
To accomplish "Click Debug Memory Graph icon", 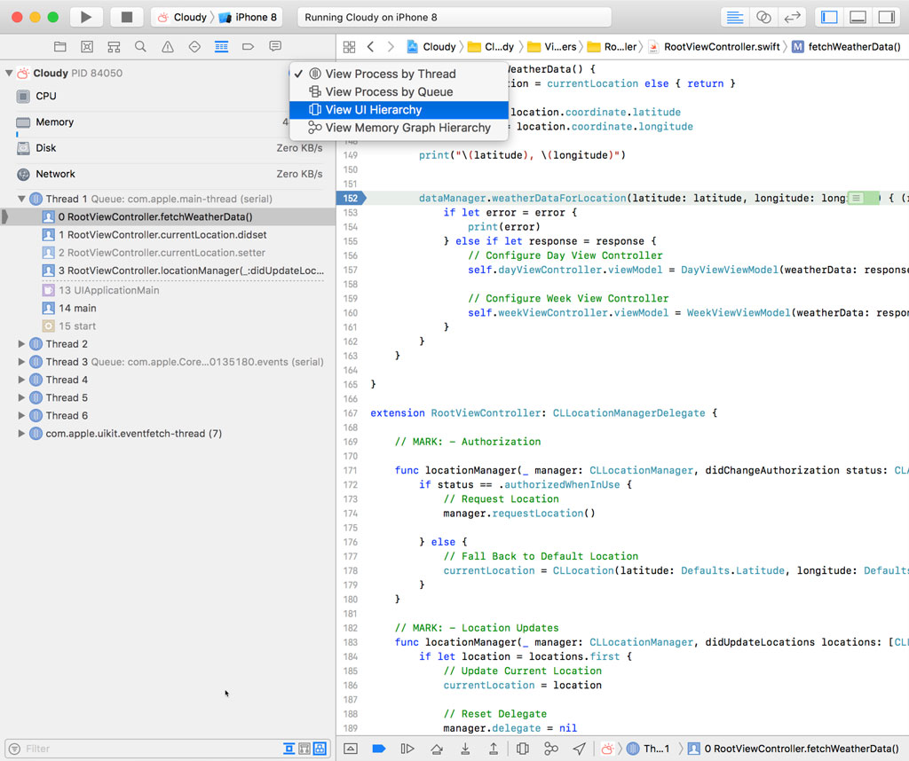I will coord(550,749).
